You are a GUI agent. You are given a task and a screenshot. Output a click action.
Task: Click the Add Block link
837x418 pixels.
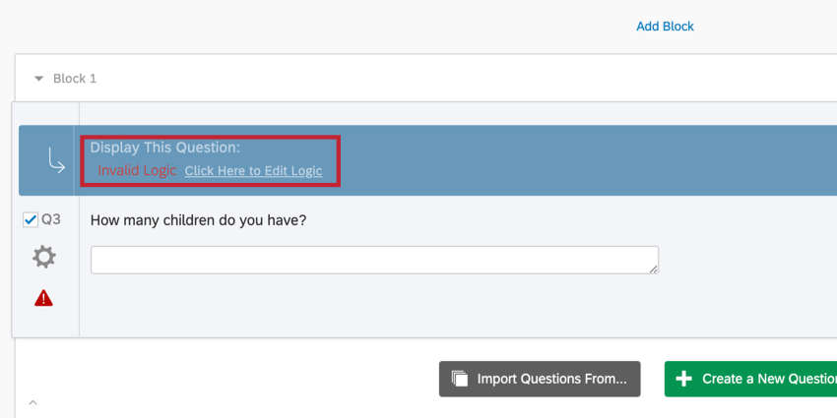(x=665, y=27)
